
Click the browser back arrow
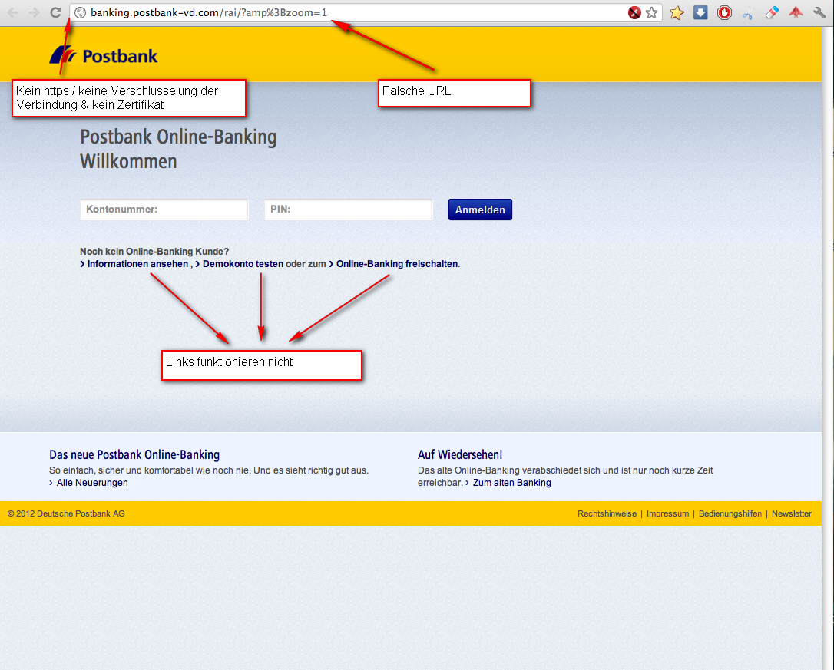click(13, 12)
